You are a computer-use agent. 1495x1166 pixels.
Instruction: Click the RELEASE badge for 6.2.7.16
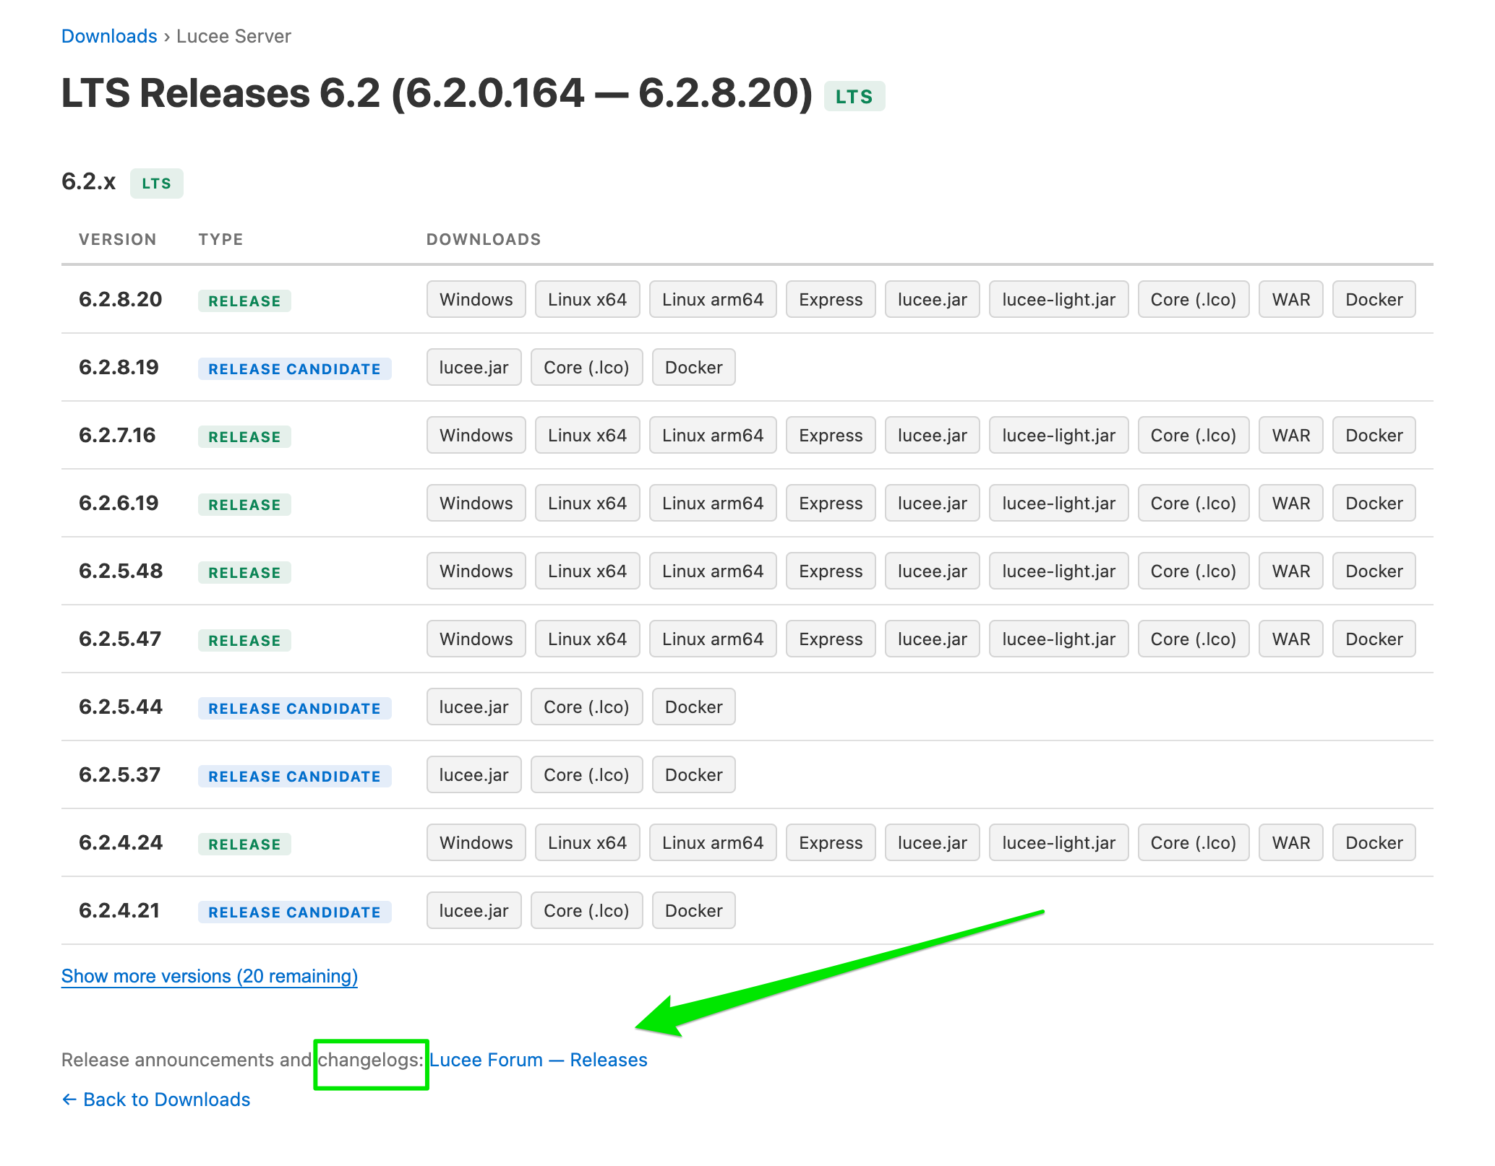244,436
